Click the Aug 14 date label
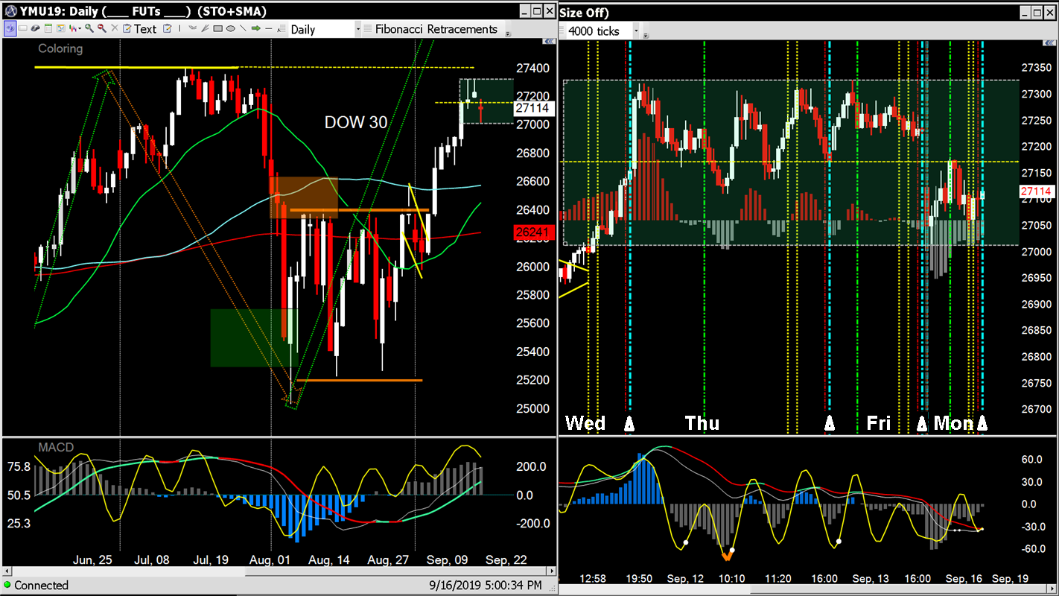1059x596 pixels. pos(328,559)
